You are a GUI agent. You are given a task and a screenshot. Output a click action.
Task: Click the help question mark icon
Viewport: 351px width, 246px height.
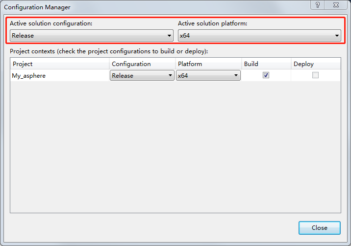318,5
